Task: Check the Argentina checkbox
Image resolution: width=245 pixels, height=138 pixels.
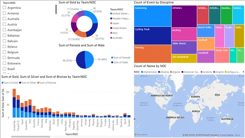Action: click(x=5, y=8)
